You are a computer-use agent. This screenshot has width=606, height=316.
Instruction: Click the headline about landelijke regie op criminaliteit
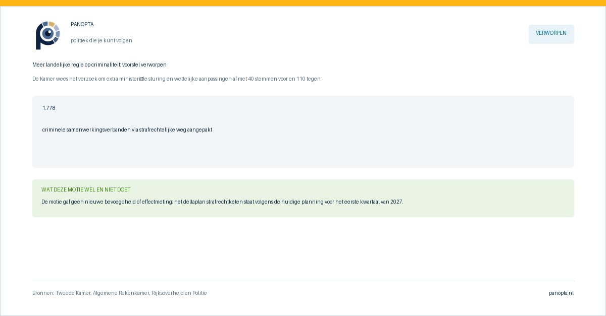[99, 65]
